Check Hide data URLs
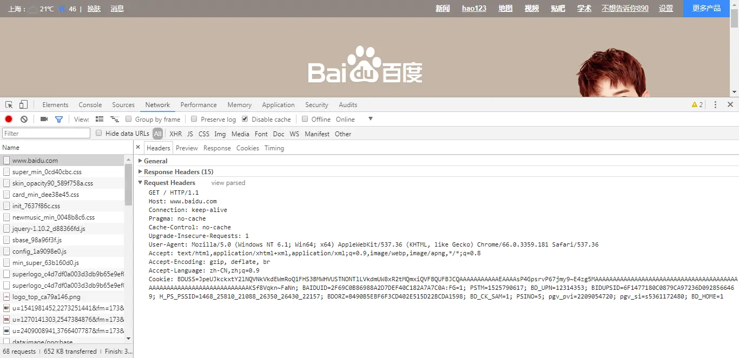Image resolution: width=739 pixels, height=358 pixels. click(99, 133)
